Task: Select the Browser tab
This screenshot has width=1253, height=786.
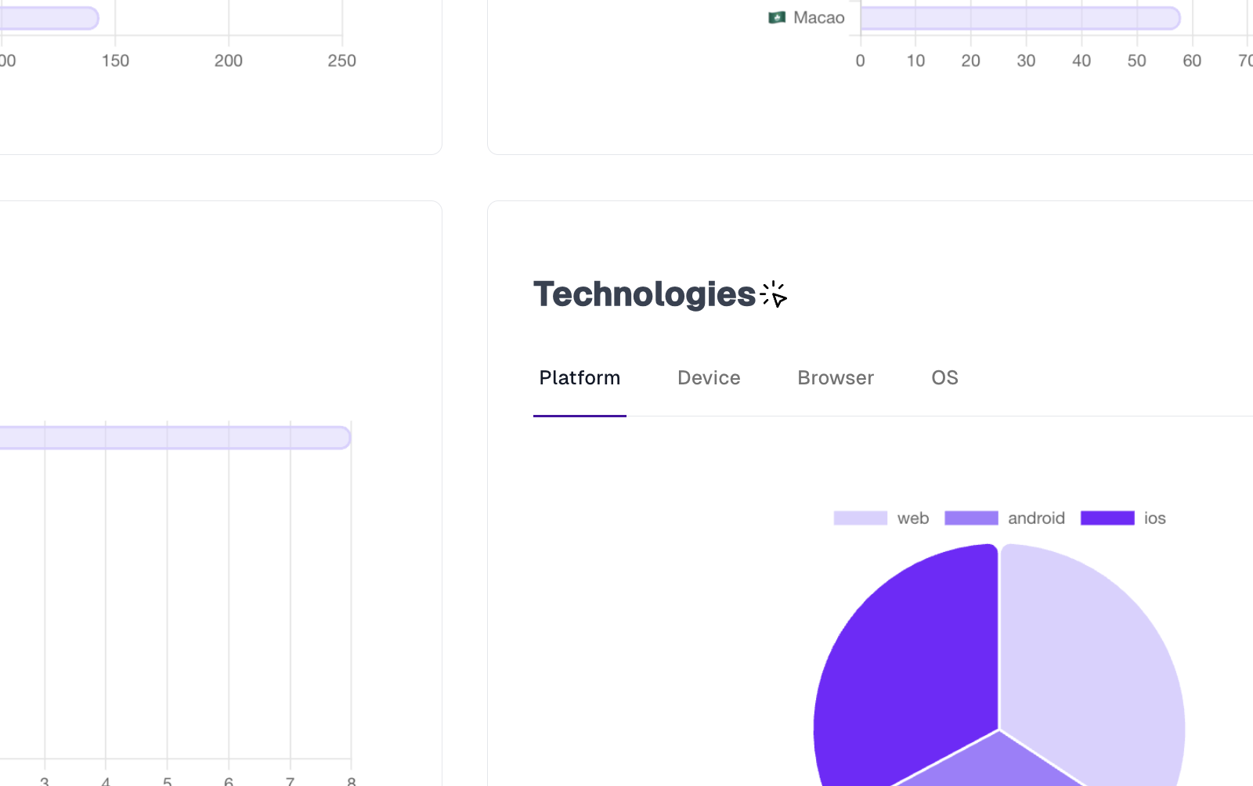Action: tap(836, 378)
